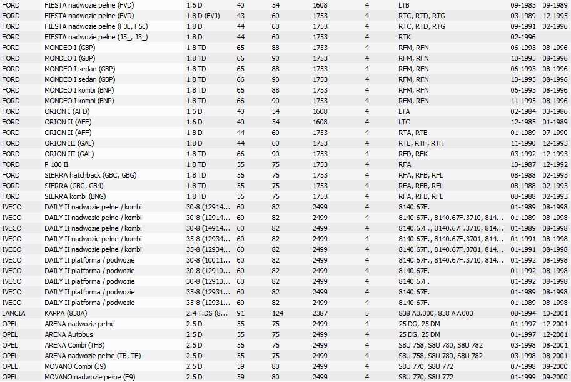This screenshot has width=571, height=382.
Task: Select engine code LTC cell for ORION II
Action: click(404, 122)
